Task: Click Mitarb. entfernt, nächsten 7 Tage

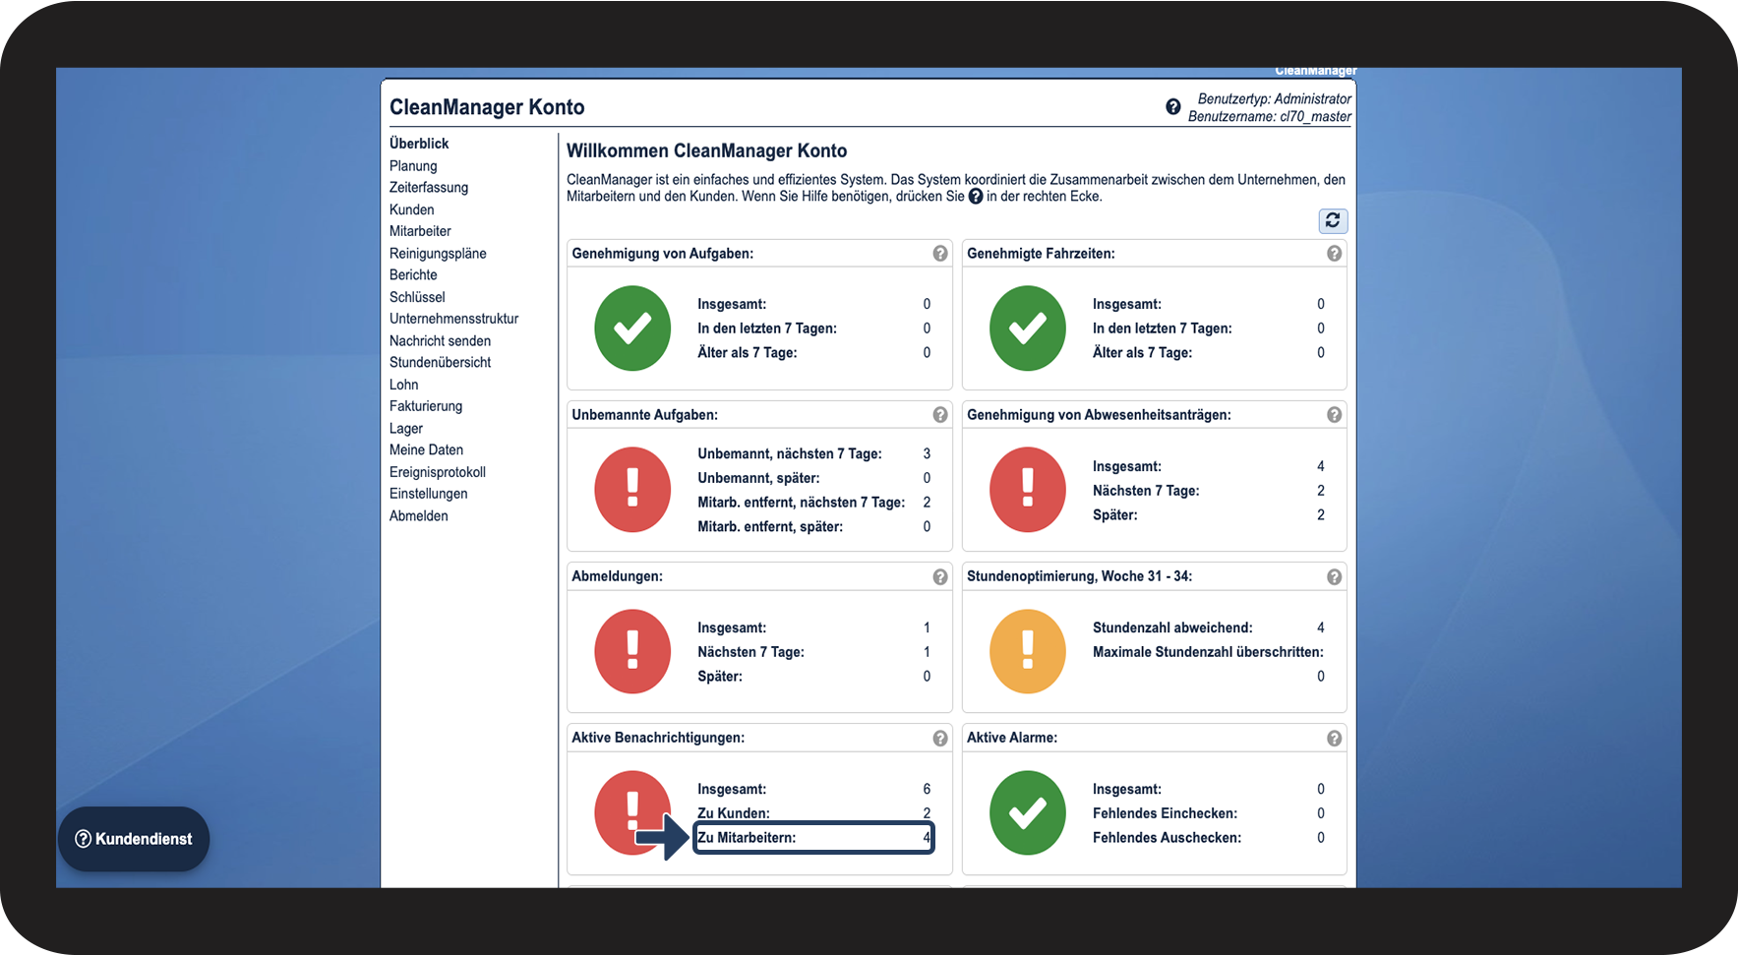Action: pyautogui.click(x=813, y=503)
